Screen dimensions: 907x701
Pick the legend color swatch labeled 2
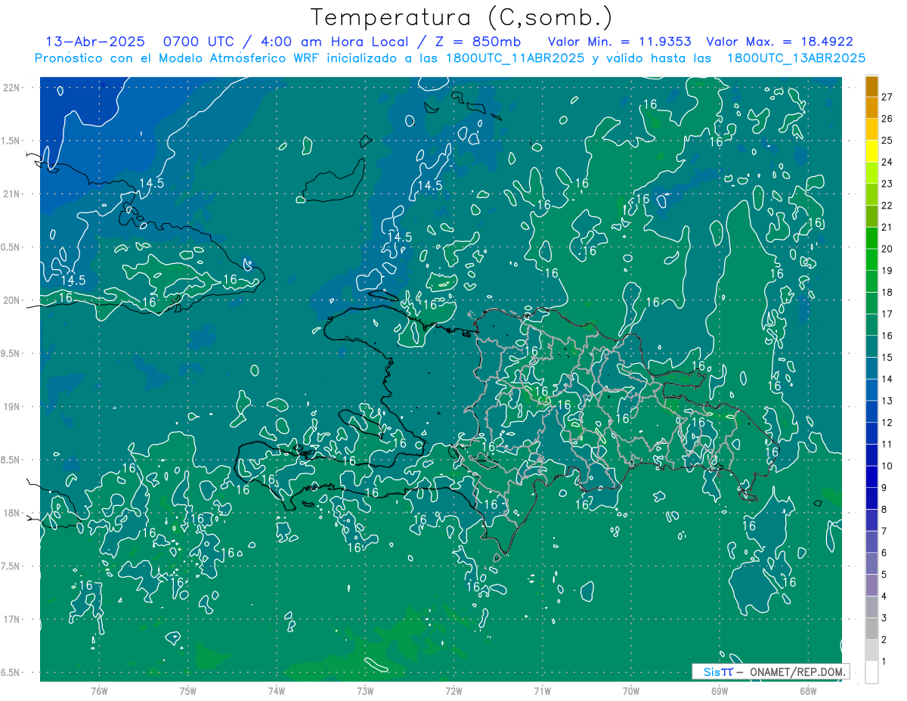(871, 629)
